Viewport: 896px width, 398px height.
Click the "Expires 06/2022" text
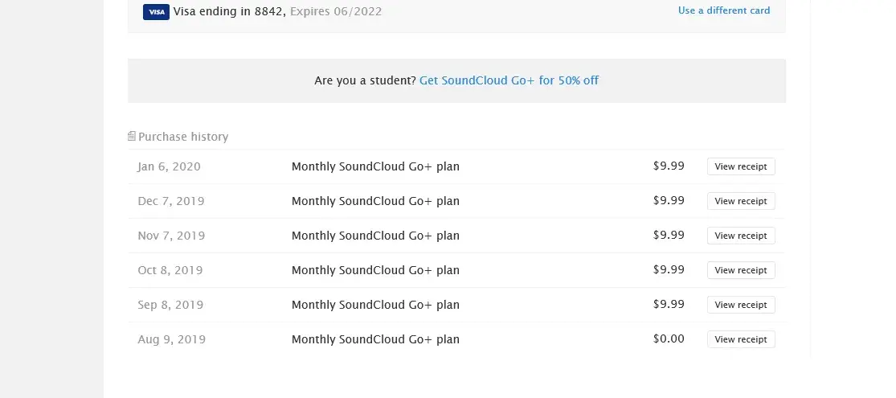point(336,11)
